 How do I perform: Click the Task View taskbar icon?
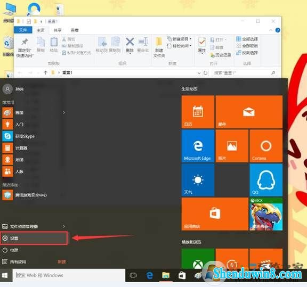[133, 275]
